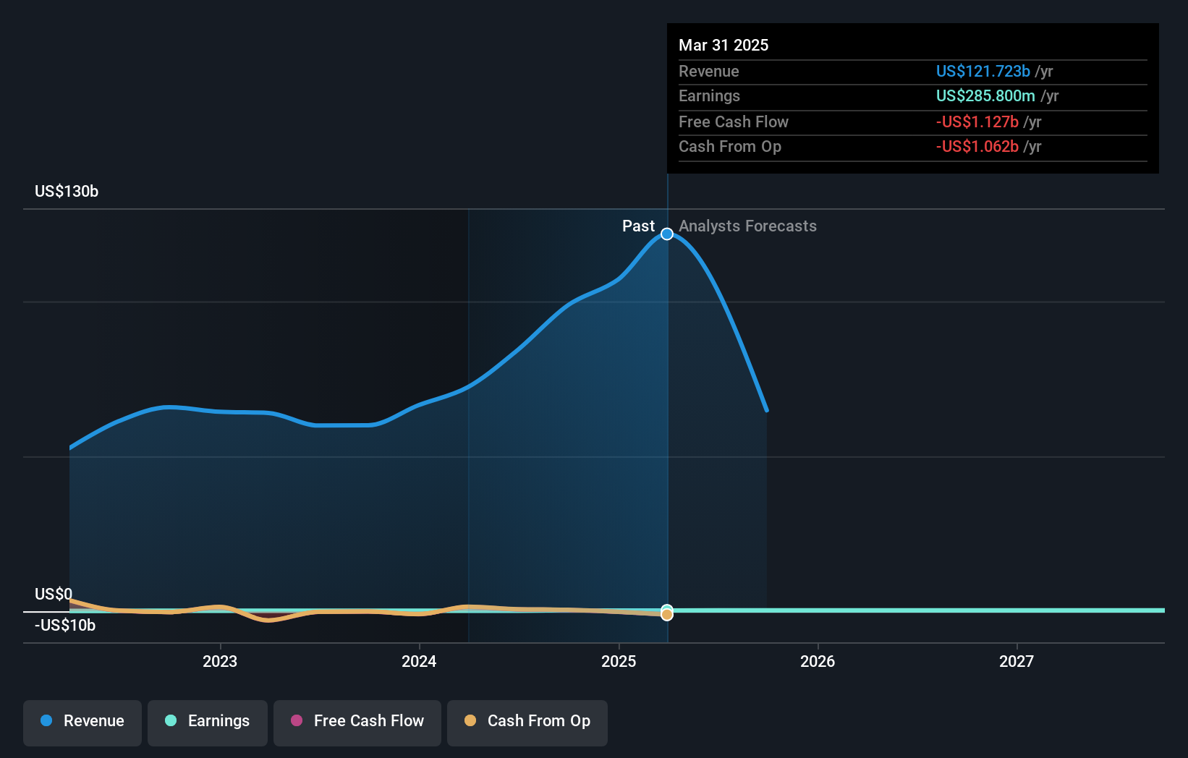Click the US$285.800m earnings value
The image size is (1188, 758).
985,95
